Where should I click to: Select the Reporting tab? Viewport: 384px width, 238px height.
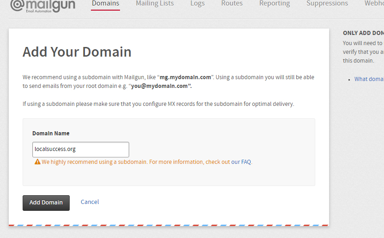[274, 4]
